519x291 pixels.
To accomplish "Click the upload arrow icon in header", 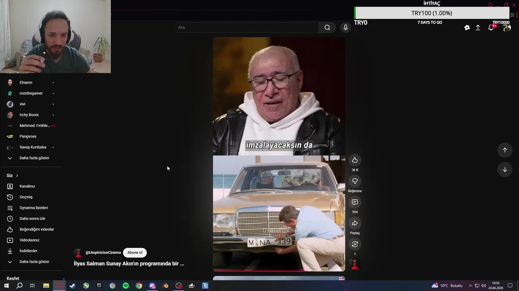I will pos(478,27).
